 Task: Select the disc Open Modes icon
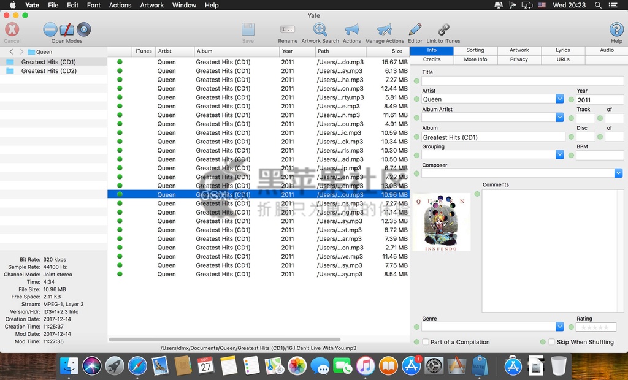(x=83, y=29)
